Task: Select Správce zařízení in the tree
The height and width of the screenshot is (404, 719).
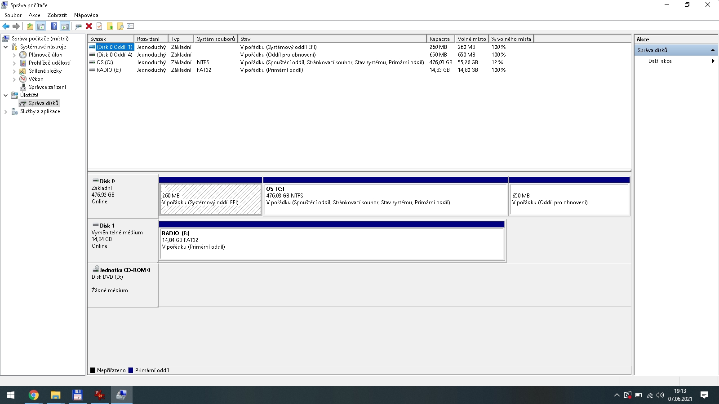Action: coord(47,87)
